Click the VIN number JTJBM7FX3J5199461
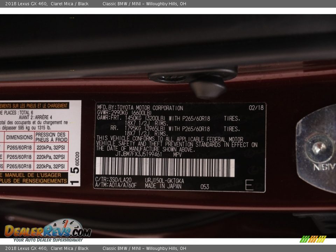The width and height of the screenshot is (336, 252). coord(139,154)
